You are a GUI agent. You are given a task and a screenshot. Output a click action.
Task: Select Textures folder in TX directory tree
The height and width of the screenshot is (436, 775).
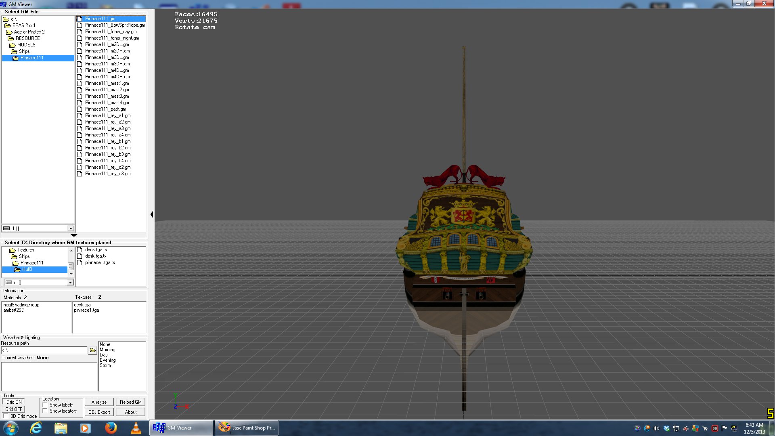coord(25,250)
